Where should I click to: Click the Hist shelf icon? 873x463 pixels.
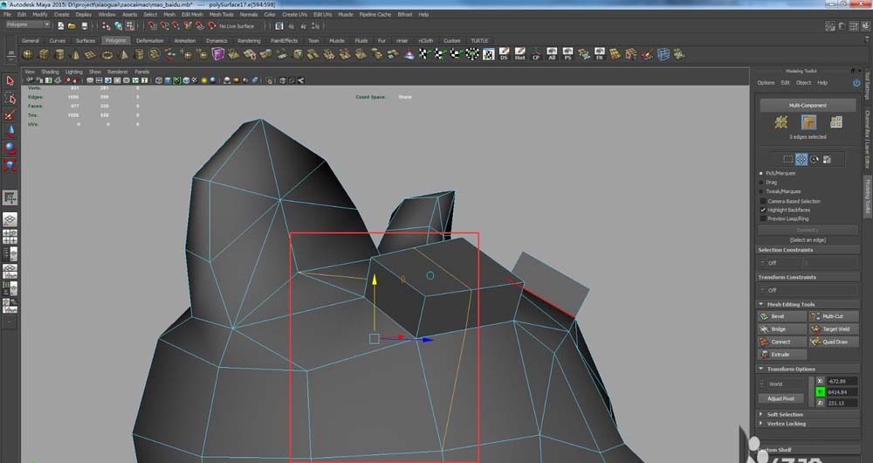pos(520,54)
